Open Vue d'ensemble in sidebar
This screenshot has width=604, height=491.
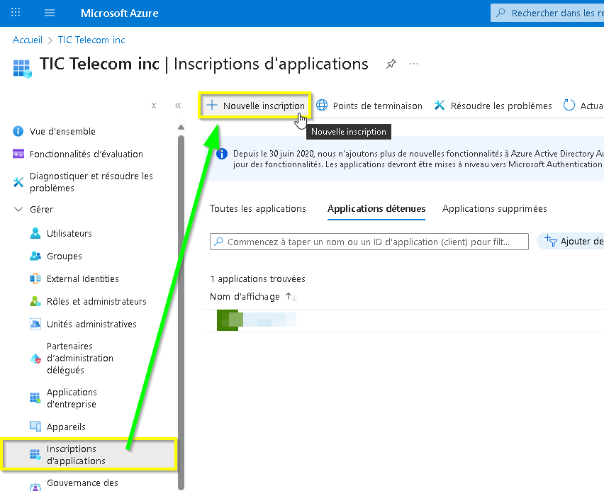point(62,131)
